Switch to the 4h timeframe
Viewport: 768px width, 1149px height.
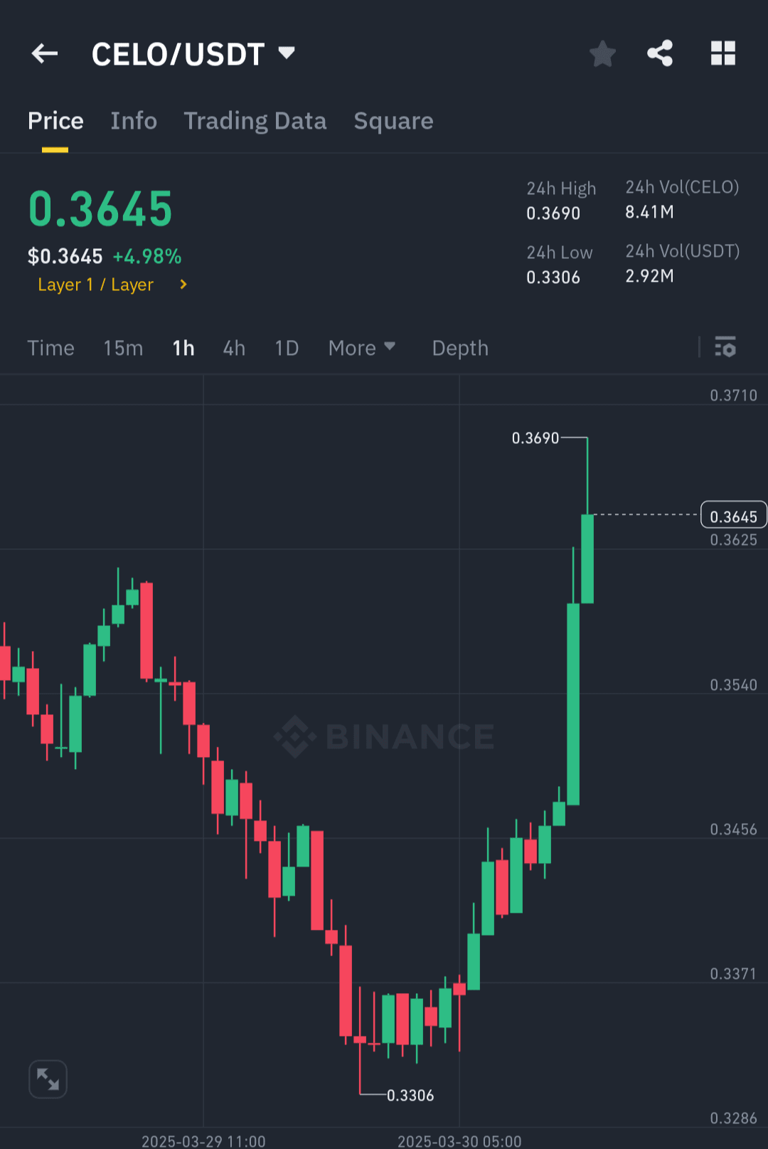[x=233, y=348]
